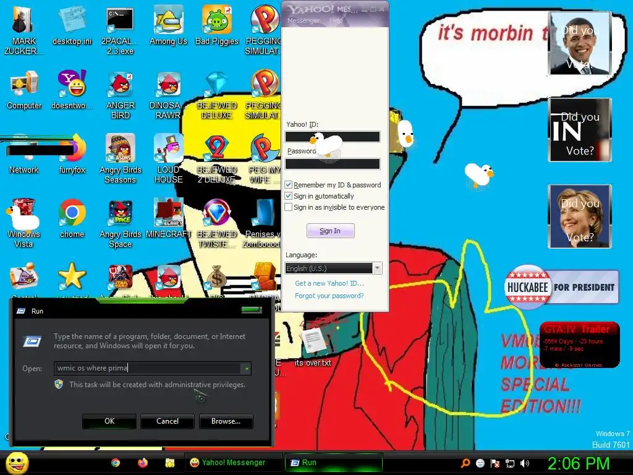Open the Windows Vista desktop icon
The height and width of the screenshot is (475, 633).
(23, 223)
